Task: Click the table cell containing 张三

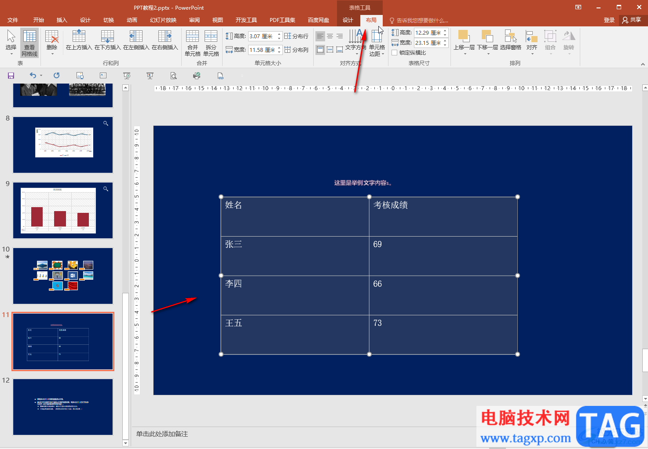Action: pyautogui.click(x=295, y=256)
